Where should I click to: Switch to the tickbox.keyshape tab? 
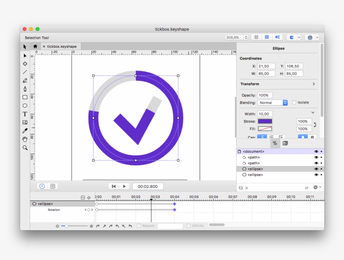click(x=63, y=46)
